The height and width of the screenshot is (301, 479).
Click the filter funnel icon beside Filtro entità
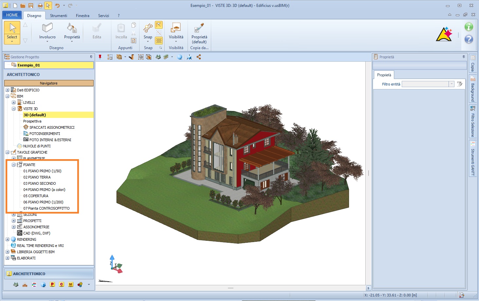coord(460,84)
